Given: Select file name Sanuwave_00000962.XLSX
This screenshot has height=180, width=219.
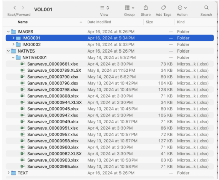Looking at the screenshot, I should click(x=54, y=154).
